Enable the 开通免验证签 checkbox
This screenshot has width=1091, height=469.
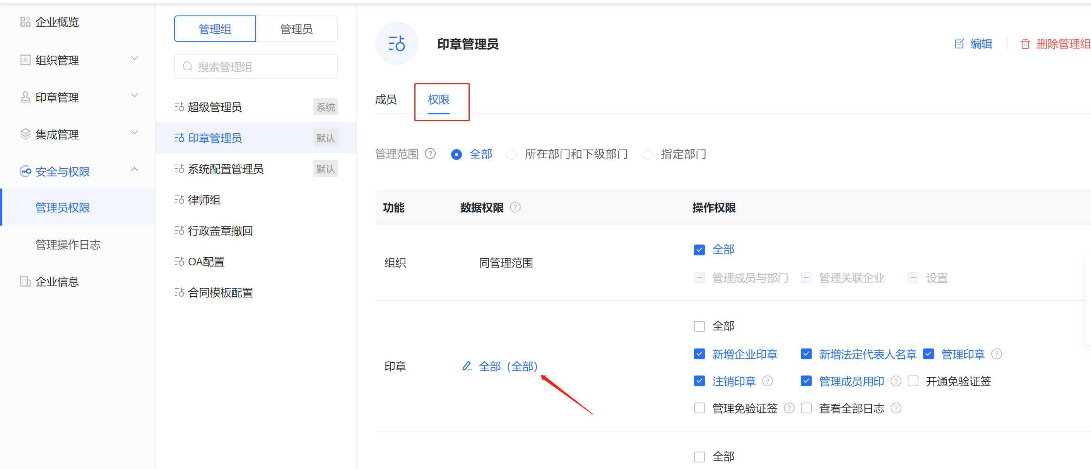click(x=913, y=381)
